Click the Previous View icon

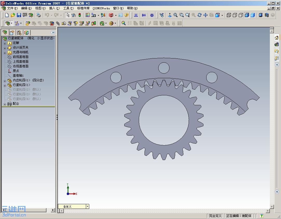coord(161,15)
